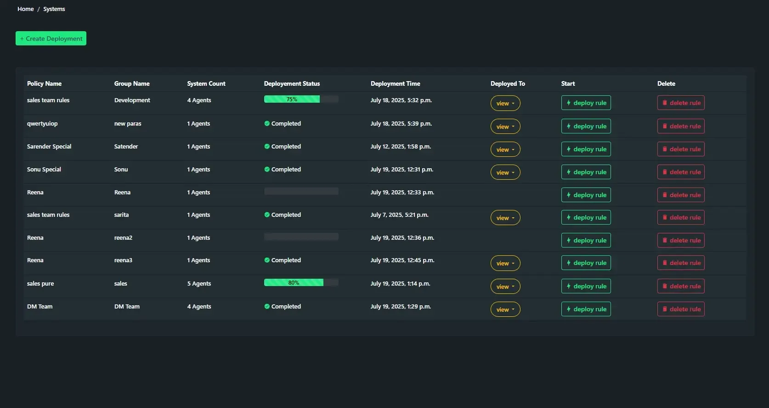
Task: Click Deployment Time column header
Action: 395,83
